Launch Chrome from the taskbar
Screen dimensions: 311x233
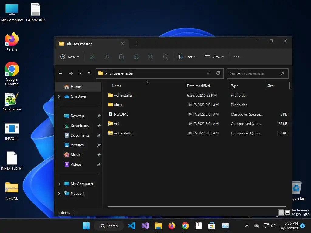click(185, 226)
